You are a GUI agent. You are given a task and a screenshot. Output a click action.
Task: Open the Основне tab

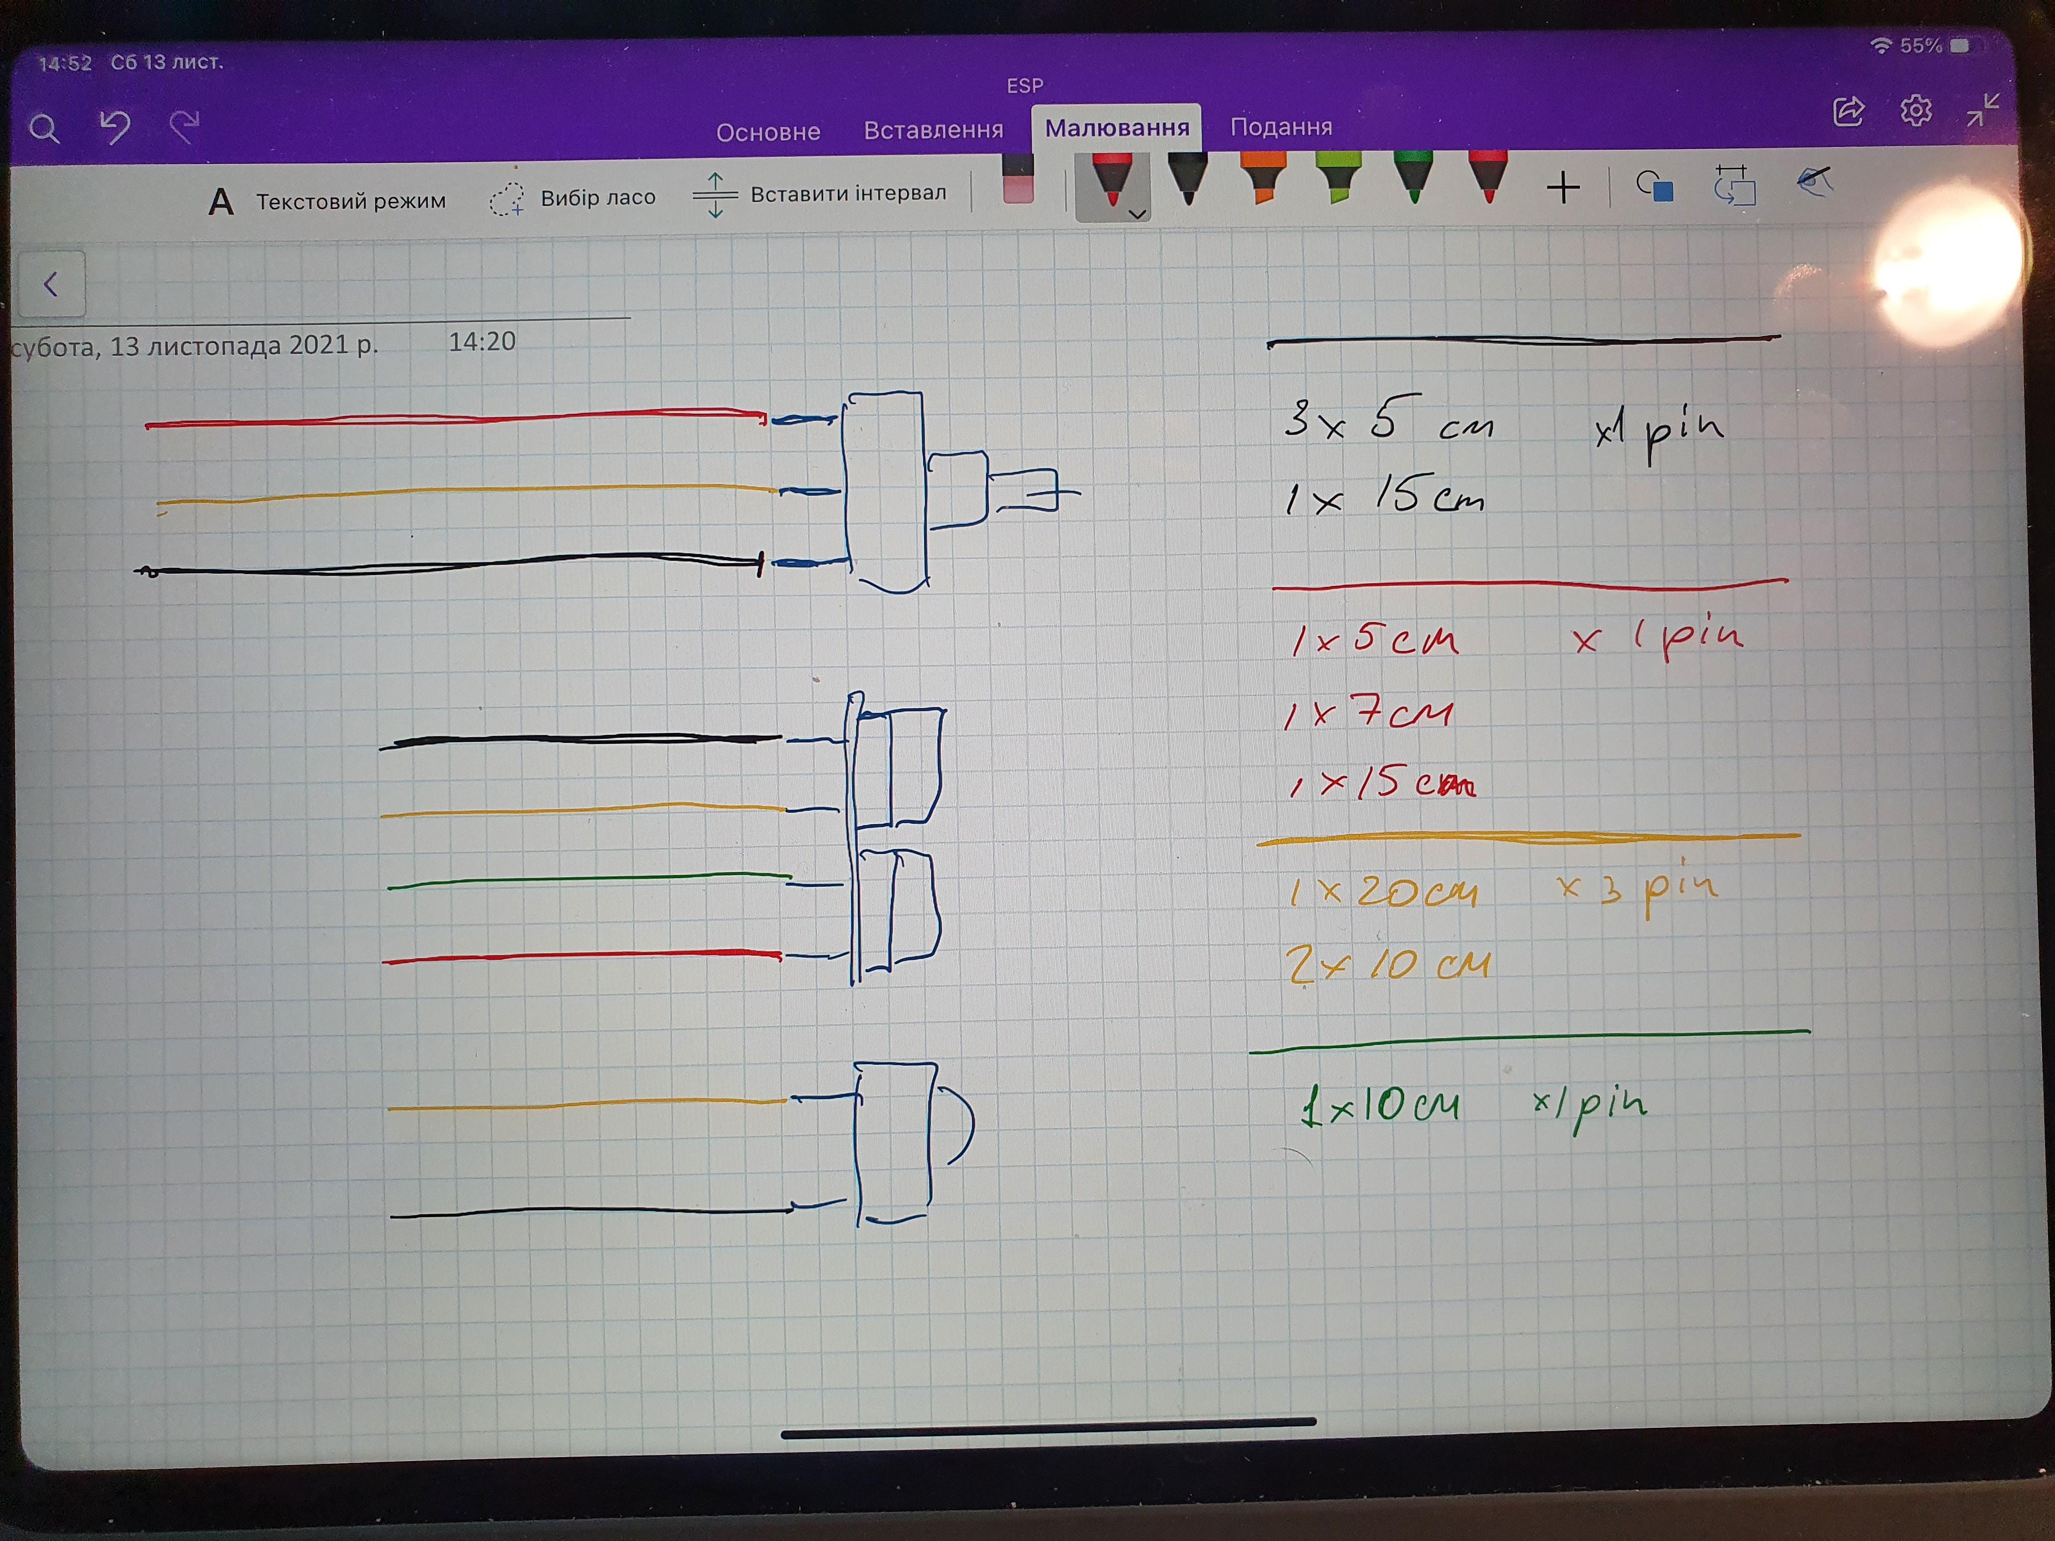[768, 132]
